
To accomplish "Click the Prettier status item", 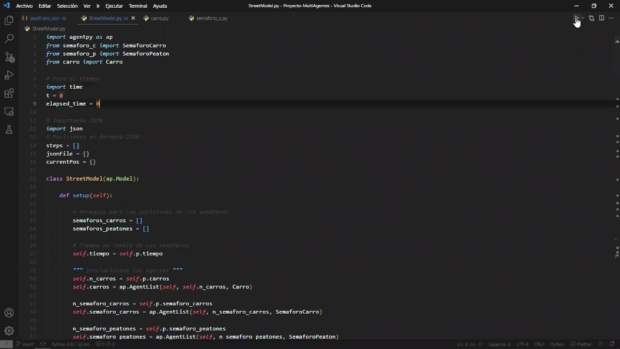I will (581, 344).
